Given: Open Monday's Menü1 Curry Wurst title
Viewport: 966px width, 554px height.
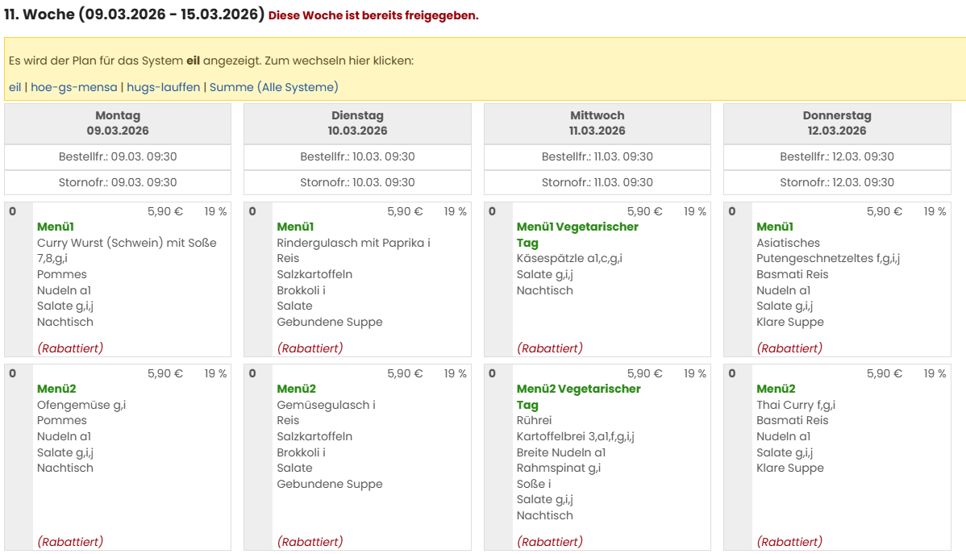Looking at the screenshot, I should pos(56,227).
